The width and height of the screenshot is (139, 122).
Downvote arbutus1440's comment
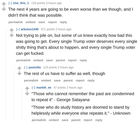coord(12,35)
